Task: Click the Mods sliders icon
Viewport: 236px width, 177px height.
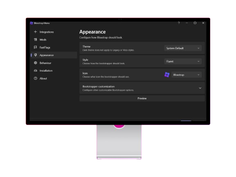Action: (35, 40)
